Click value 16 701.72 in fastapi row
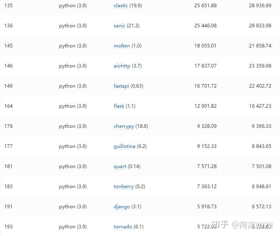280x236 pixels. click(x=205, y=86)
